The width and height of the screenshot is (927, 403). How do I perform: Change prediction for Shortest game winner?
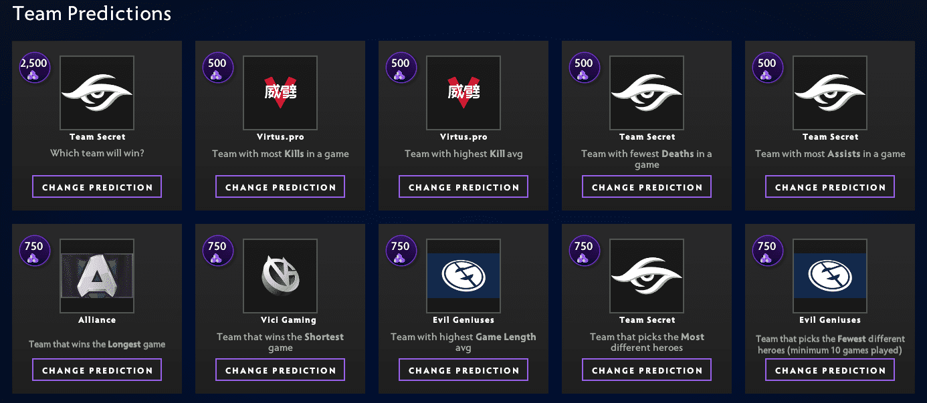(x=280, y=370)
